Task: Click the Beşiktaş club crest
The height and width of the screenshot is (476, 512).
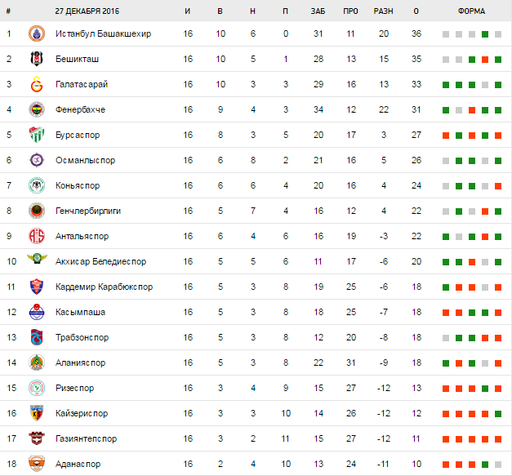Action: click(36, 60)
